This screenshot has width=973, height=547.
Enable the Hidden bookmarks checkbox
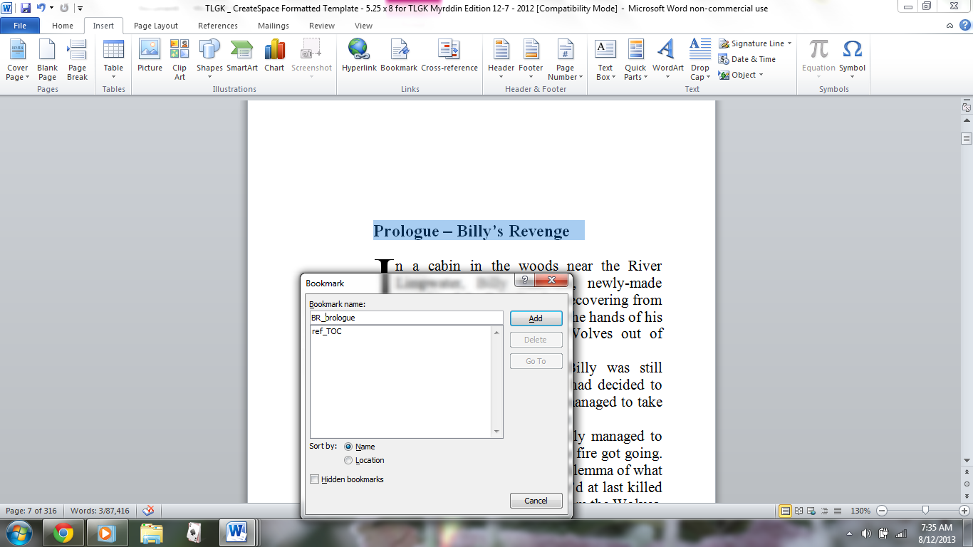pyautogui.click(x=315, y=479)
